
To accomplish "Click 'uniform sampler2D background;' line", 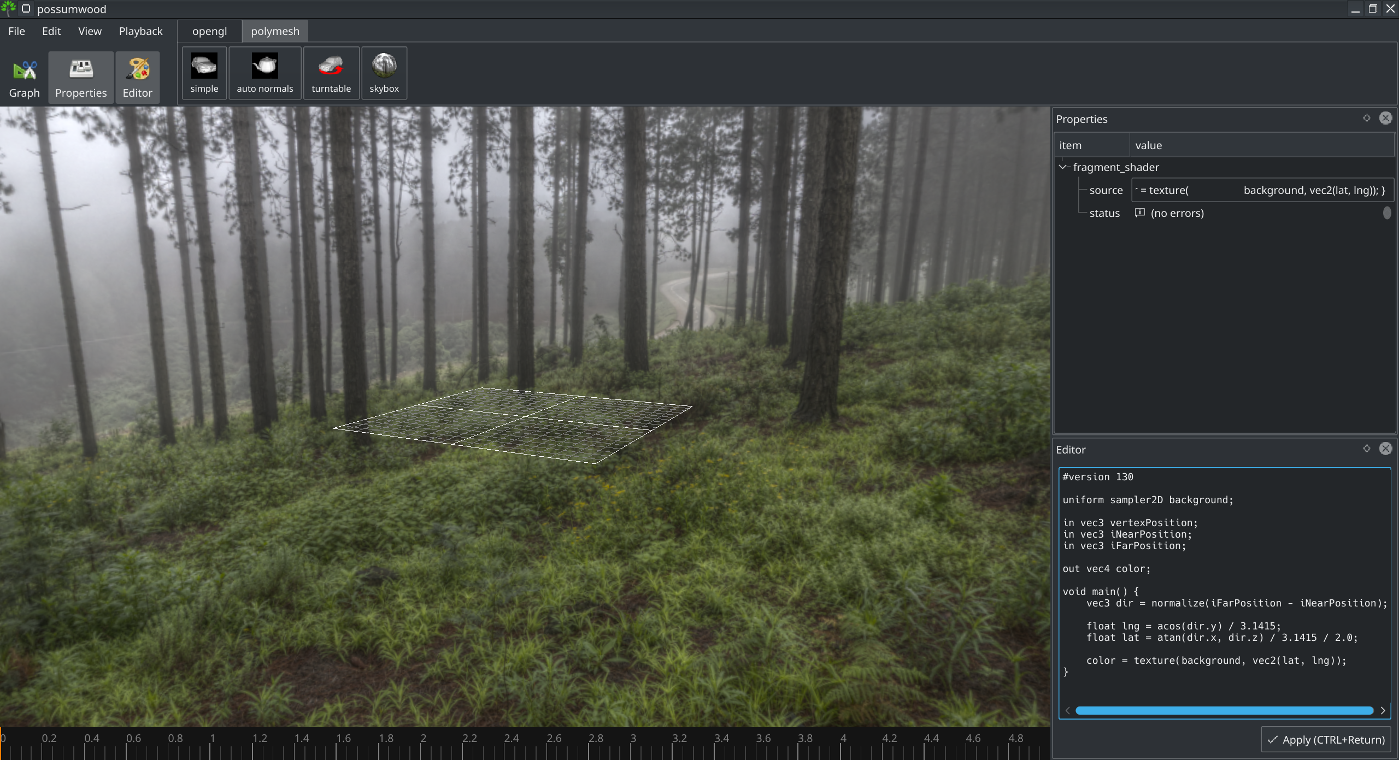I will coord(1148,500).
